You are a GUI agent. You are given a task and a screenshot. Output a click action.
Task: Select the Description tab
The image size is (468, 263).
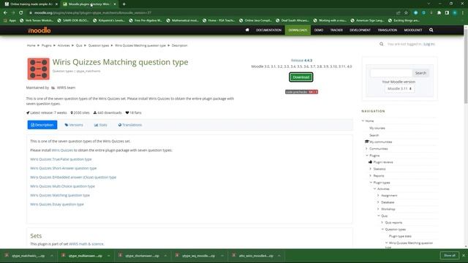(42, 125)
